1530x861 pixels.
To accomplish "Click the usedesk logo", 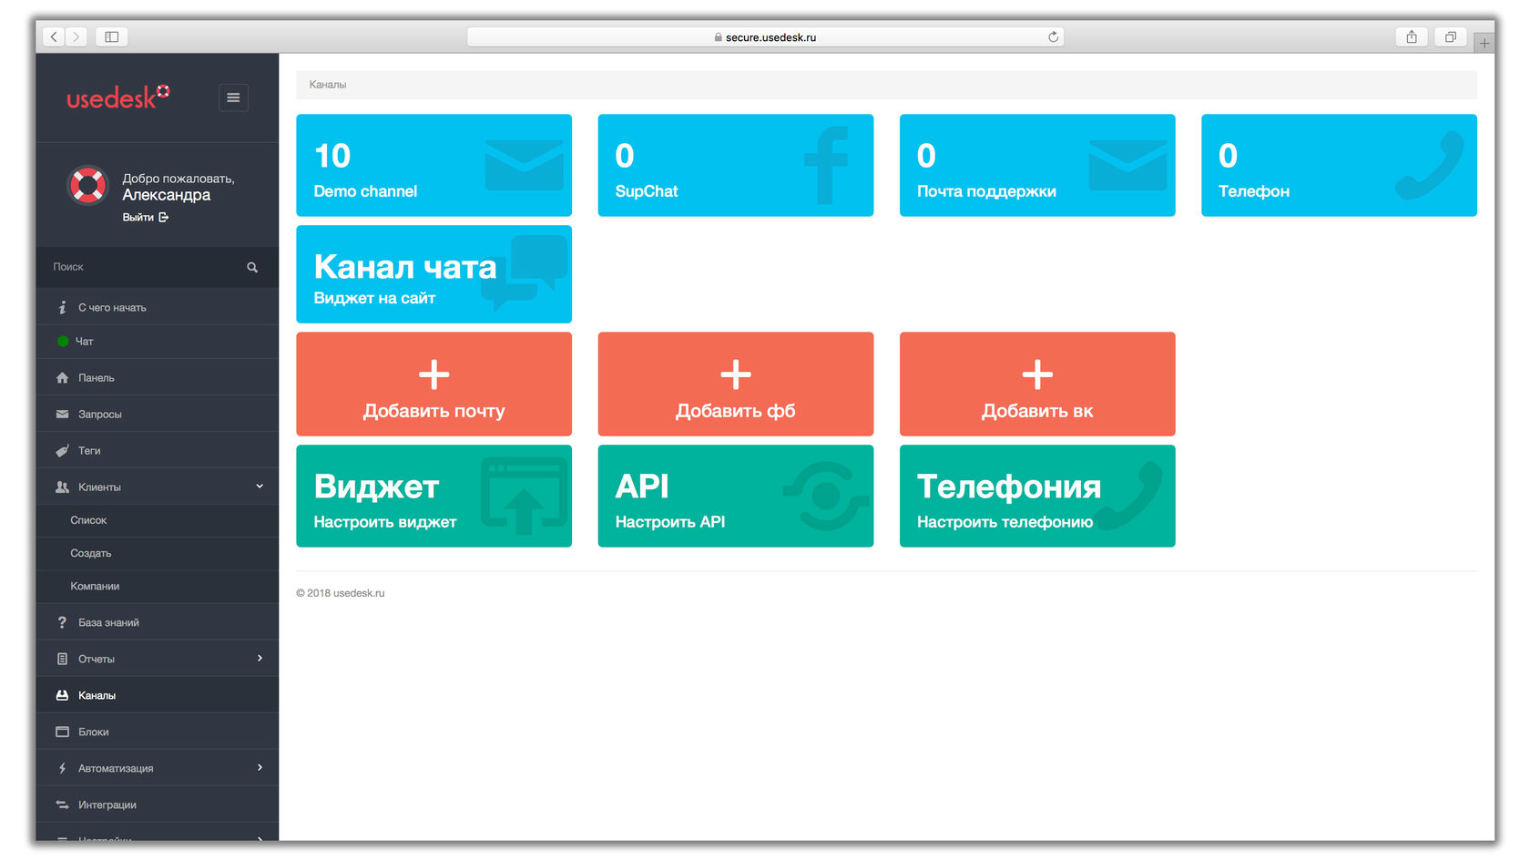I will coord(117,97).
